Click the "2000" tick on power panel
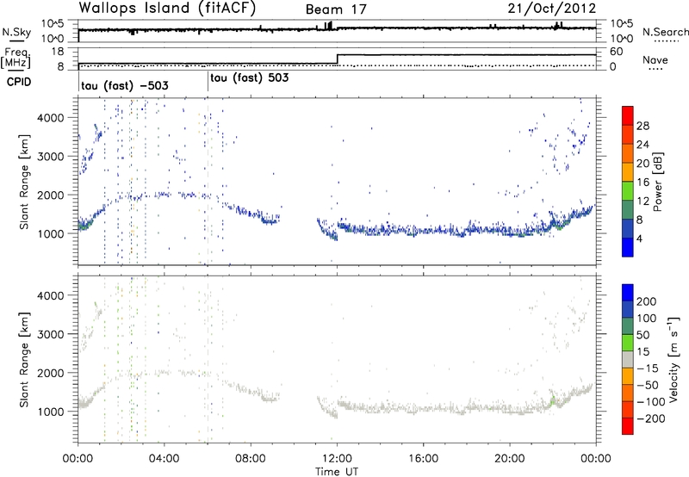 [50, 195]
